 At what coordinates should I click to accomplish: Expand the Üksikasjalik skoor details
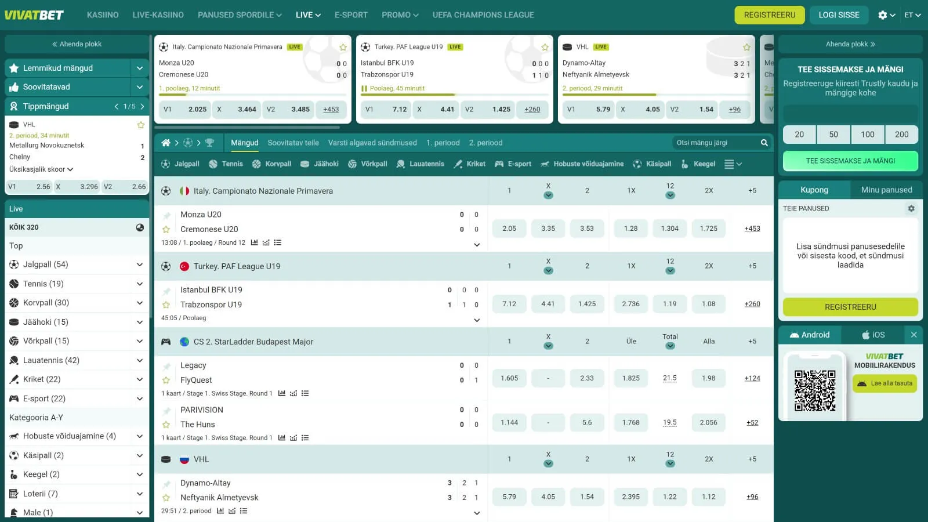tap(41, 169)
